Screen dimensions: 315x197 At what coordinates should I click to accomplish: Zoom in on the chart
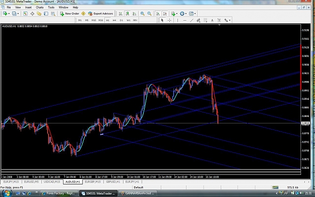click(x=142, y=14)
